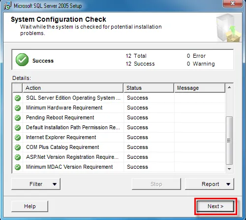
Task: Click scrollbar down arrow in Details list
Action: [x=229, y=169]
